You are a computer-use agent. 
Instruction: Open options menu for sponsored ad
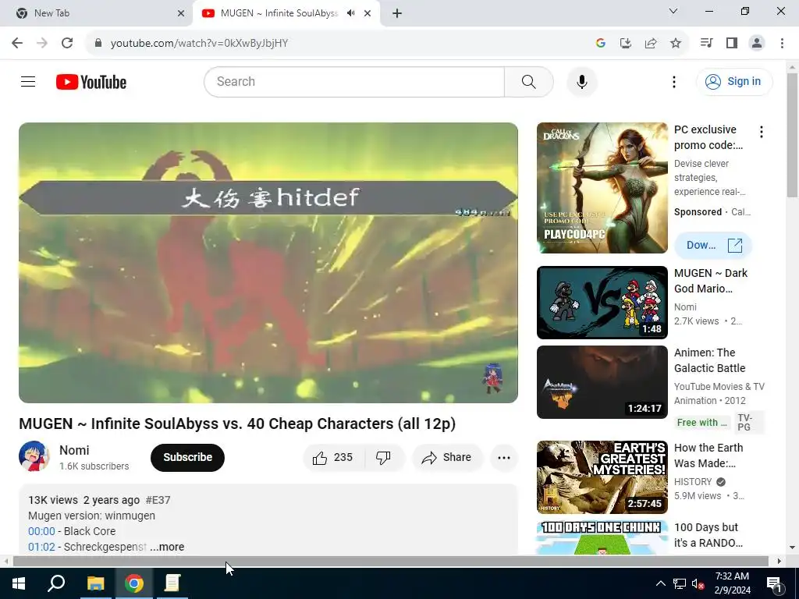coord(762,133)
